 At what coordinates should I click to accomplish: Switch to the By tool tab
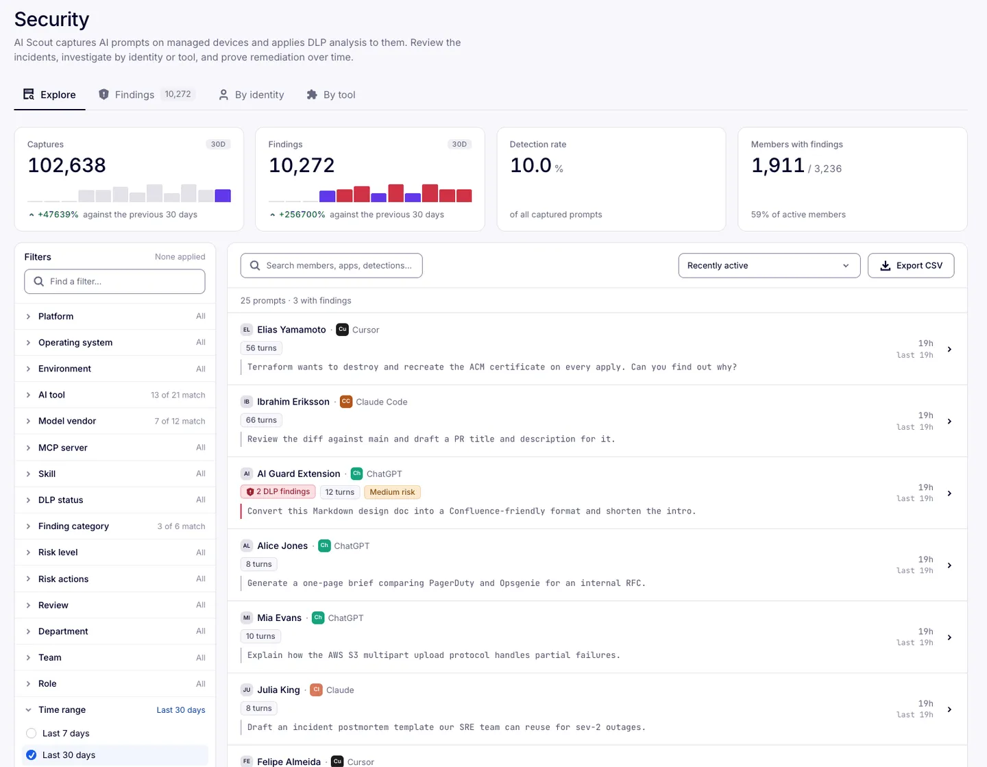pos(331,95)
